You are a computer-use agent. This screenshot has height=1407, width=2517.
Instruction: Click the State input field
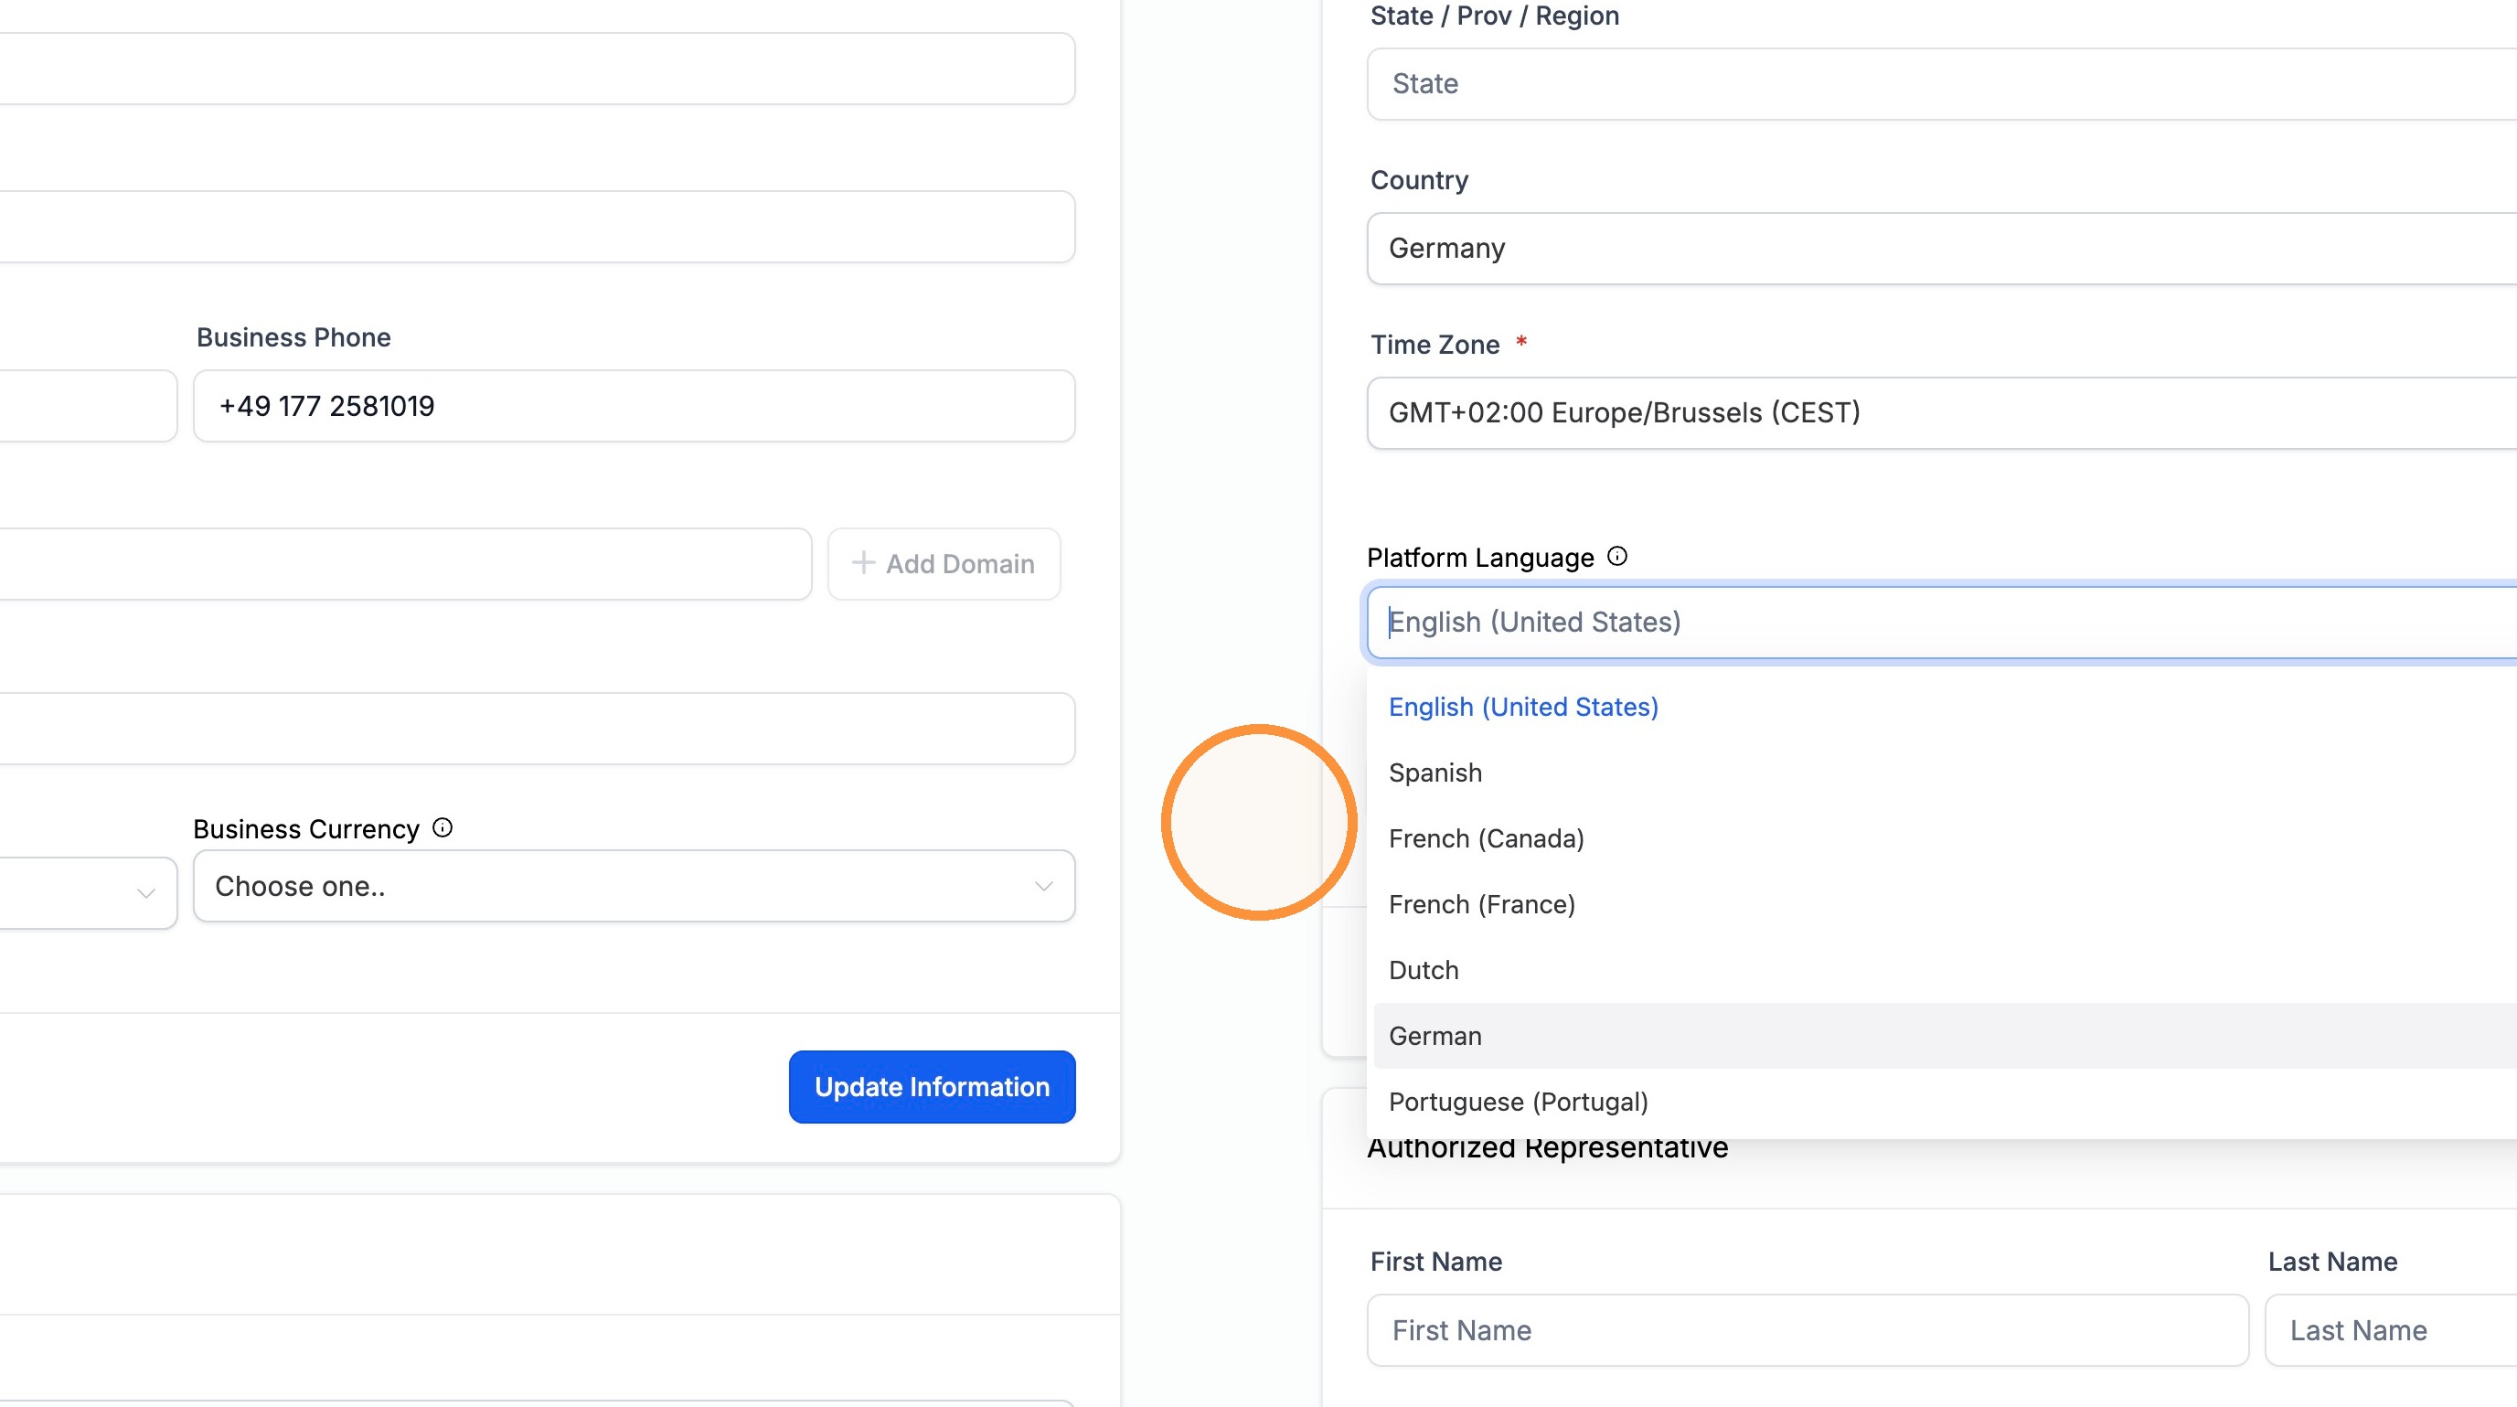click(x=1942, y=84)
